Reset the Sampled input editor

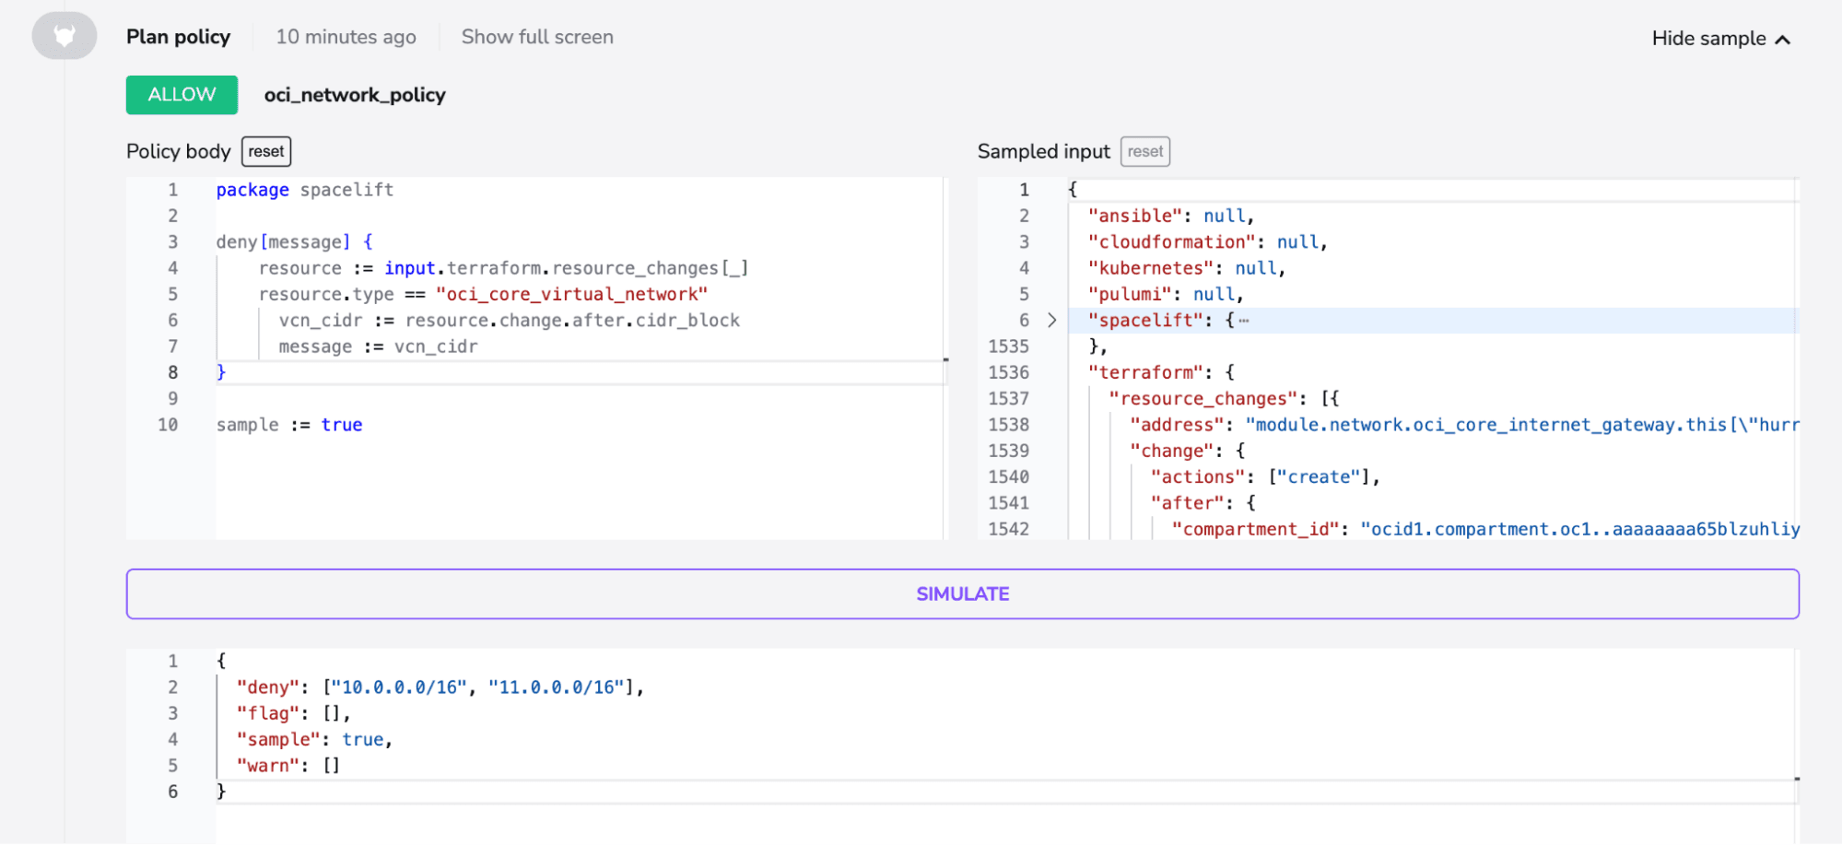(x=1145, y=151)
